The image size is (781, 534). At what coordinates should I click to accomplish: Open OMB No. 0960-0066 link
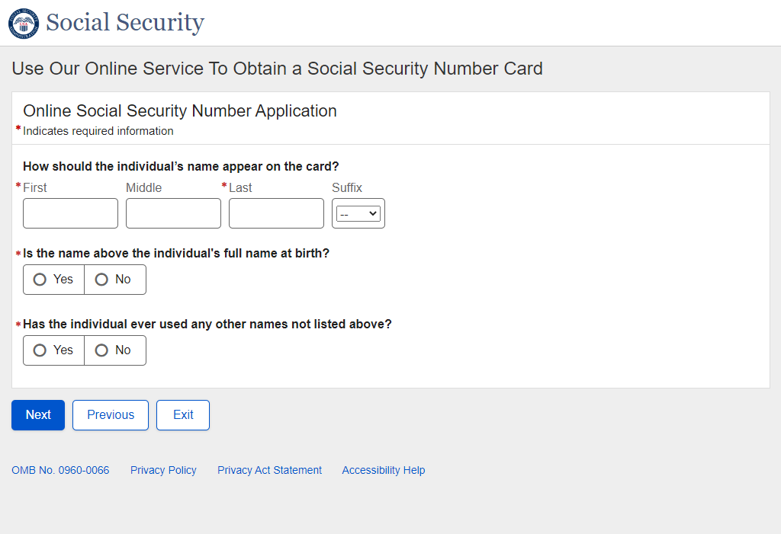(60, 470)
